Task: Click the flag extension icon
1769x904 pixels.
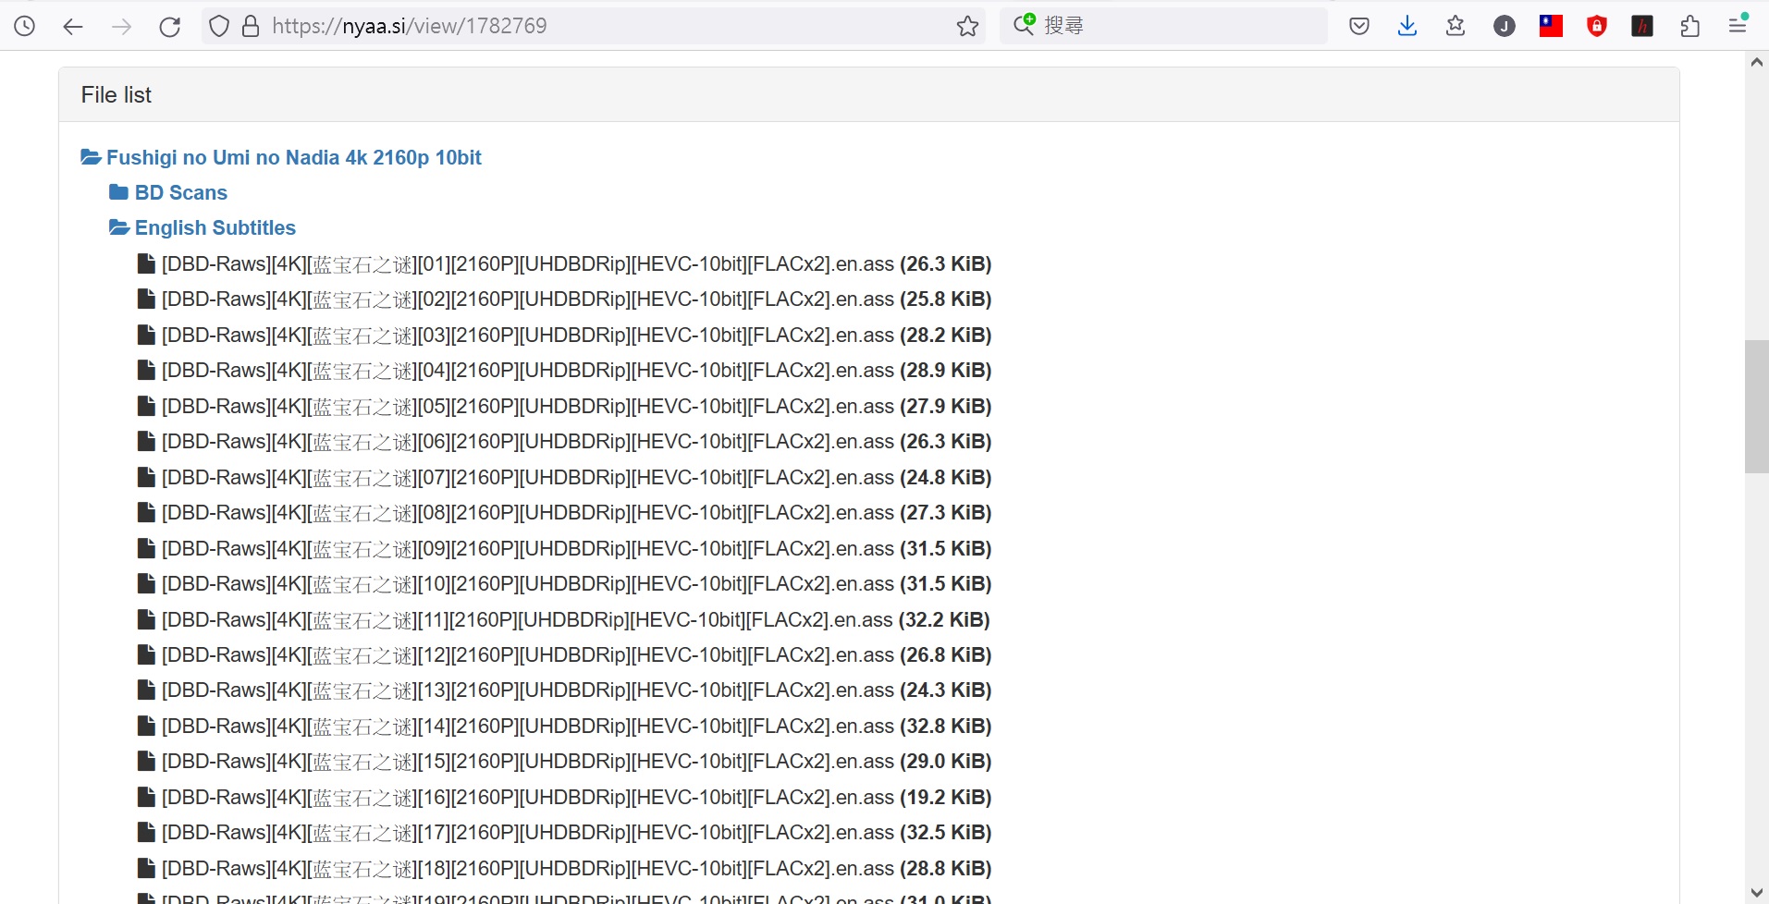Action: coord(1551,26)
